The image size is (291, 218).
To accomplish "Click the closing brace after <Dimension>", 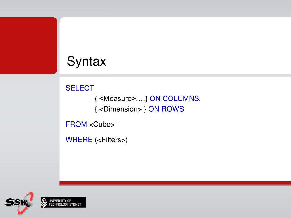I will coord(145,109).
